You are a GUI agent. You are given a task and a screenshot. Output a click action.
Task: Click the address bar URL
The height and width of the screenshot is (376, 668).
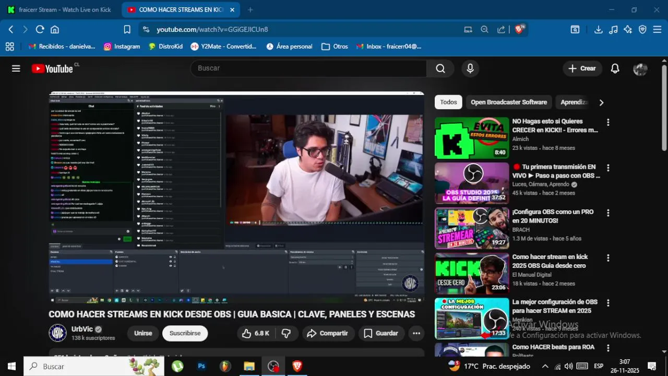212,30
